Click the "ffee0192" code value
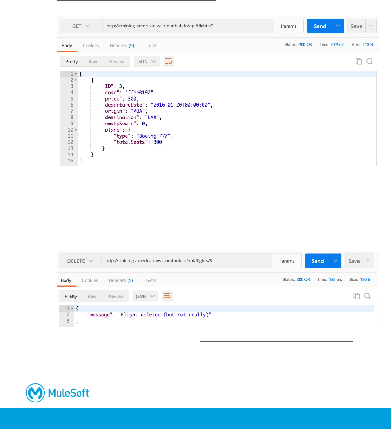The image size is (391, 429). (x=139, y=93)
